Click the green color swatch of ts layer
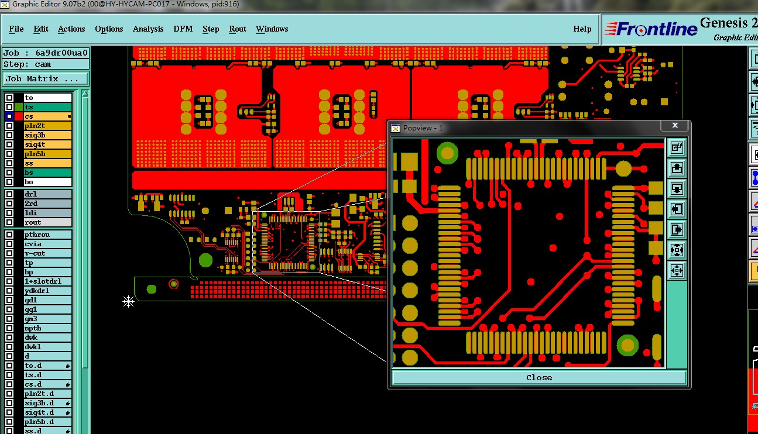 (x=19, y=107)
